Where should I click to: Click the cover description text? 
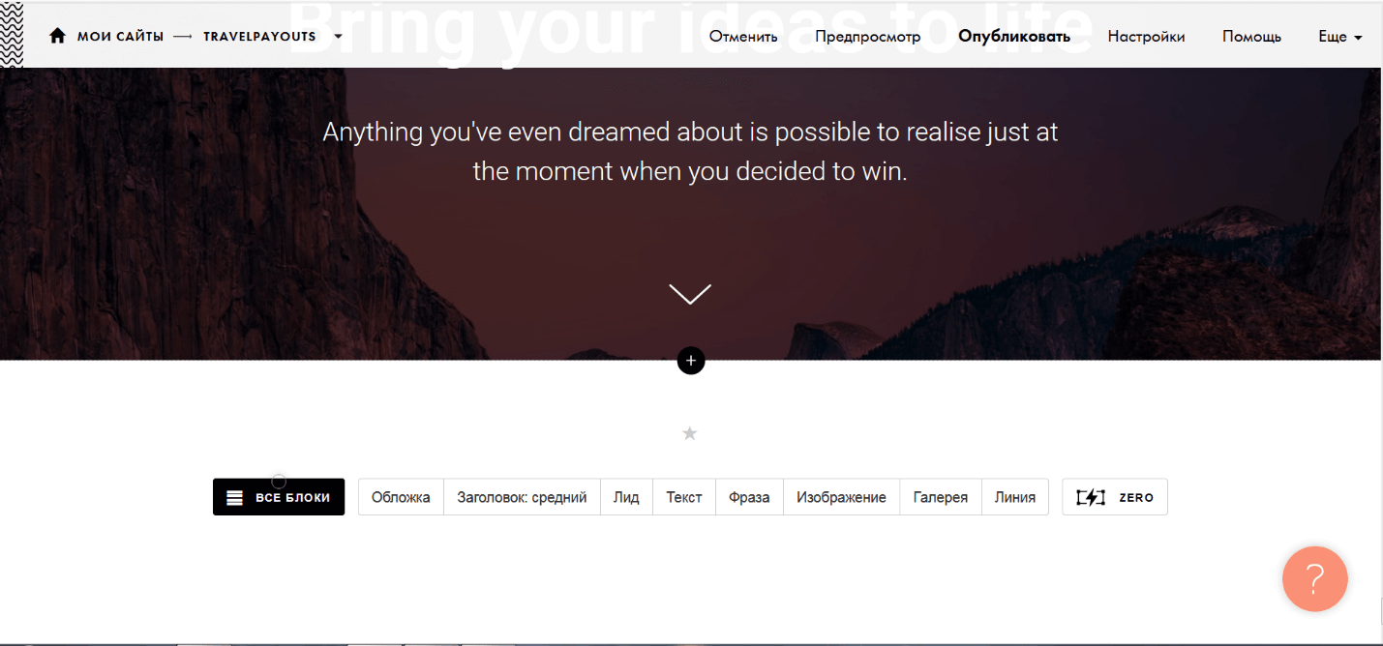click(690, 151)
